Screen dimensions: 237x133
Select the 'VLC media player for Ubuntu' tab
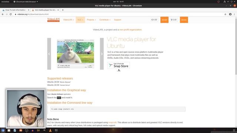(45, 10)
